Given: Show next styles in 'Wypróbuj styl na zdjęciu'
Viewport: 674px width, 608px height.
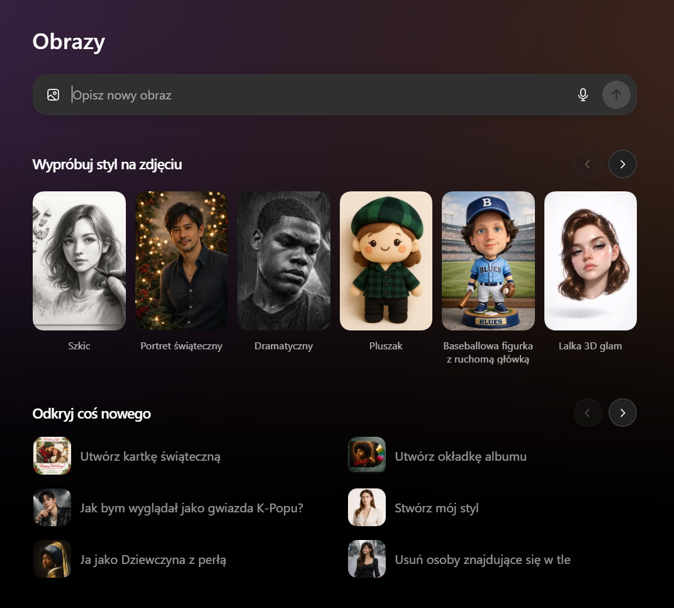Looking at the screenshot, I should click(x=622, y=164).
